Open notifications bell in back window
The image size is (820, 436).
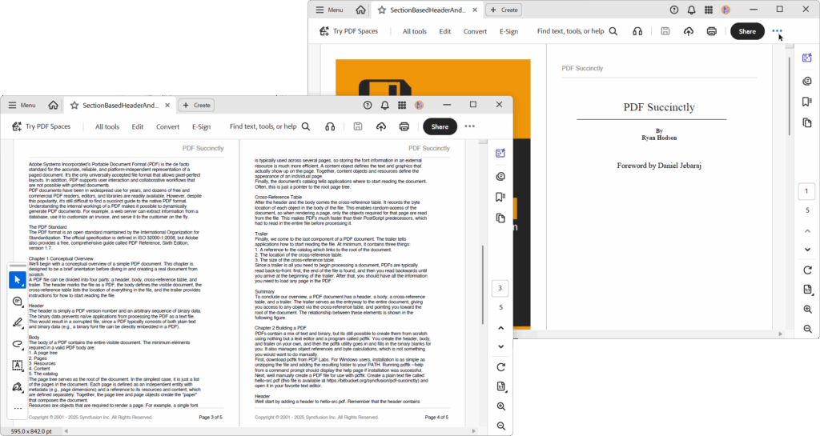point(691,10)
